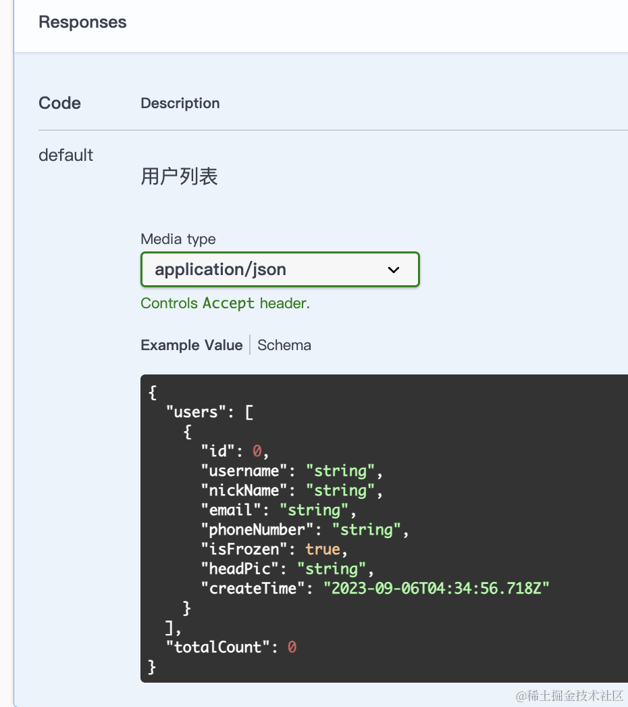Click the Description column header

click(x=180, y=103)
